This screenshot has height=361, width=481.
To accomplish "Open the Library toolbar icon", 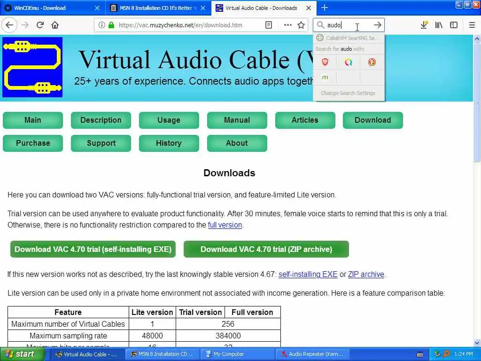I will pos(439,25).
